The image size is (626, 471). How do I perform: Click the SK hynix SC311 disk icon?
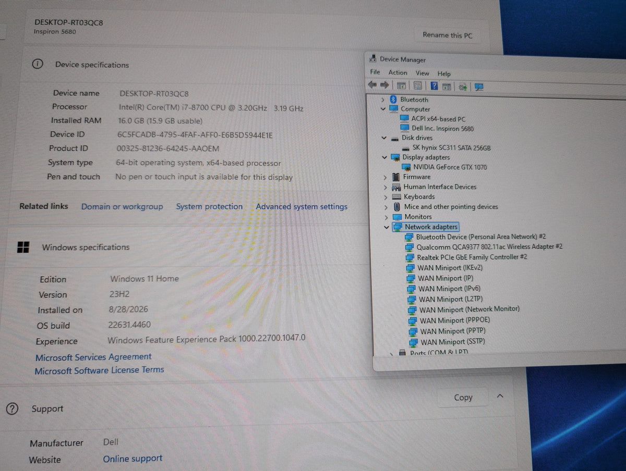click(406, 148)
